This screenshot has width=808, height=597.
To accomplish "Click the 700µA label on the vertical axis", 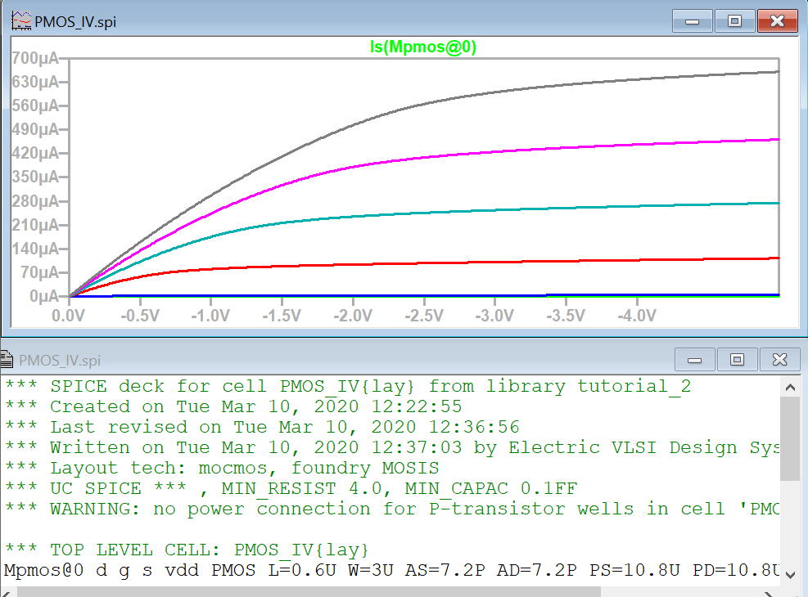I will coord(34,58).
